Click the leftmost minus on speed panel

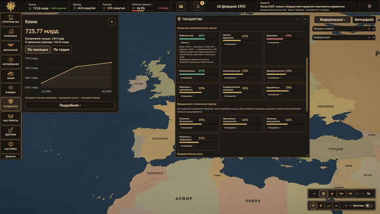click(x=314, y=194)
